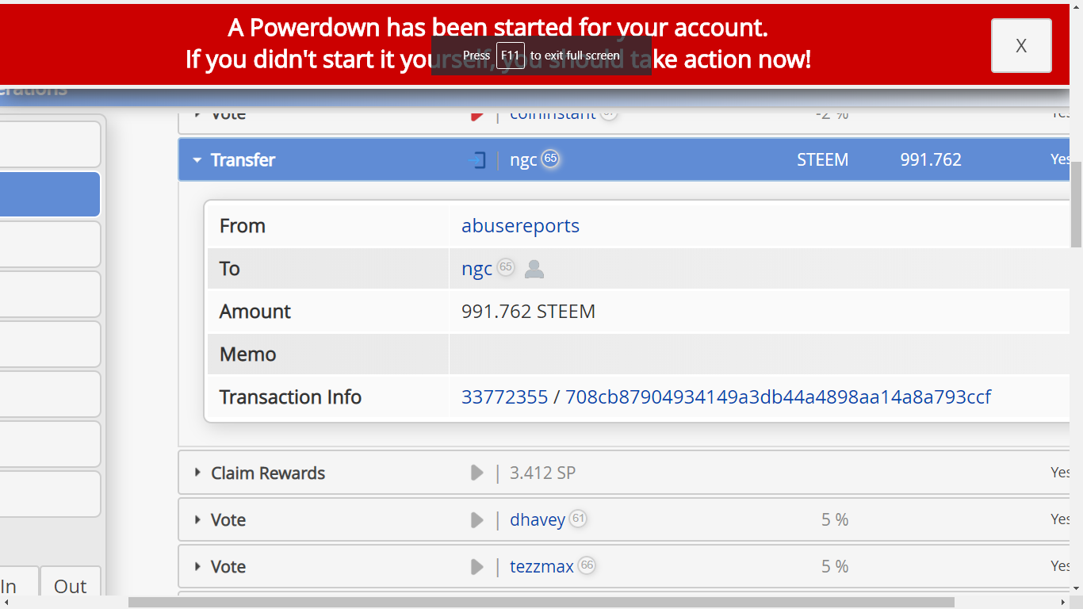Click the 3.412 SP reward amount
This screenshot has width=1083, height=609.
[x=542, y=473]
